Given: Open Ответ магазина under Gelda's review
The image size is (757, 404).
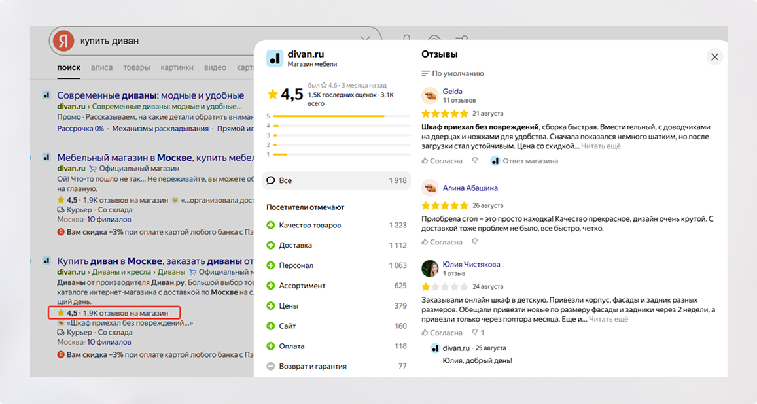Looking at the screenshot, I should [x=525, y=161].
